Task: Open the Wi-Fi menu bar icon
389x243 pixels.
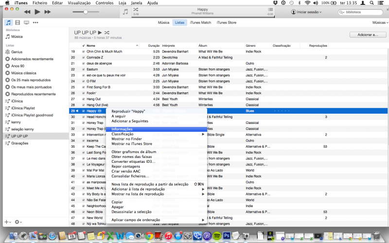Action: (307, 3)
